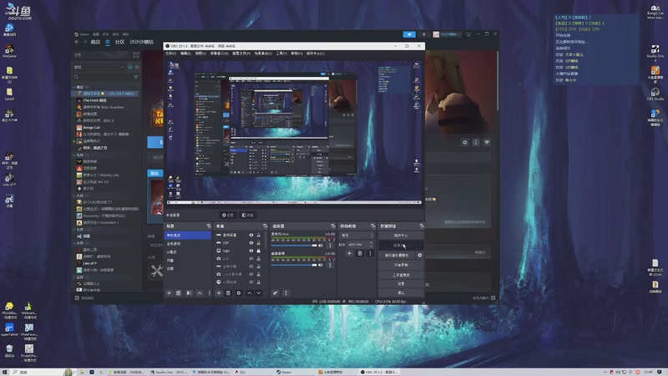Open OBS Settings button in controls
Viewport: 668px width, 376px height.
[401, 283]
